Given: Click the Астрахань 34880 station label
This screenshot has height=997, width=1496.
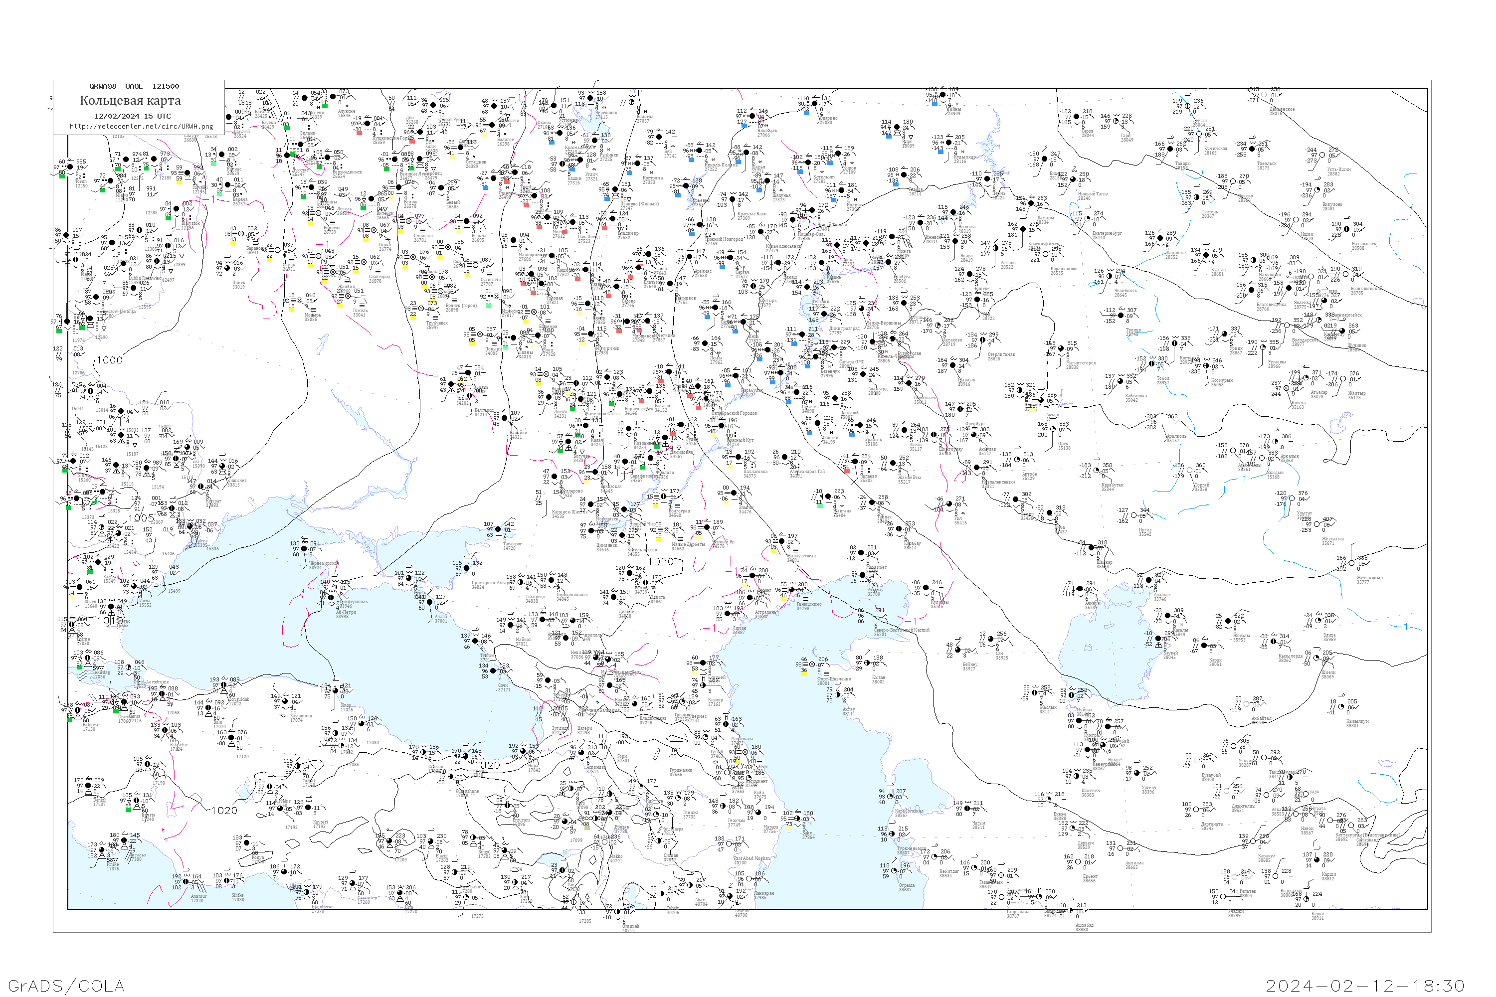Looking at the screenshot, I should [x=764, y=614].
